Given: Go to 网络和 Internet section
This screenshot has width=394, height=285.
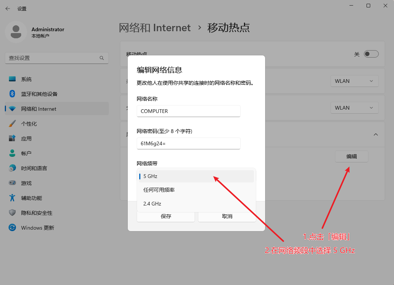Looking at the screenshot, I should point(57,109).
